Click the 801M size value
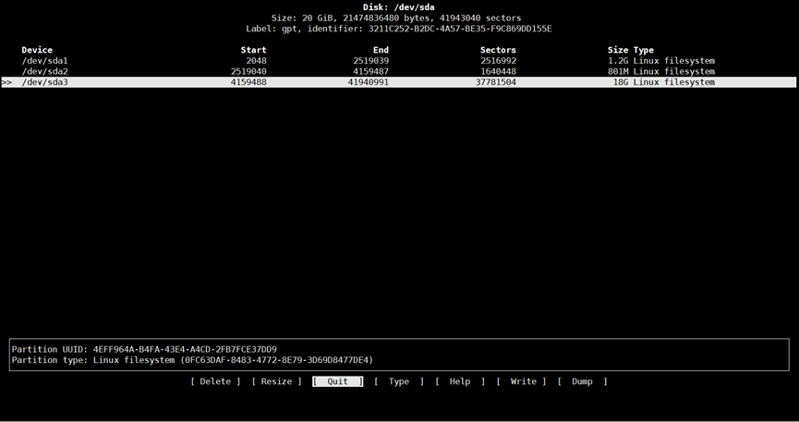The width and height of the screenshot is (799, 422). point(618,71)
